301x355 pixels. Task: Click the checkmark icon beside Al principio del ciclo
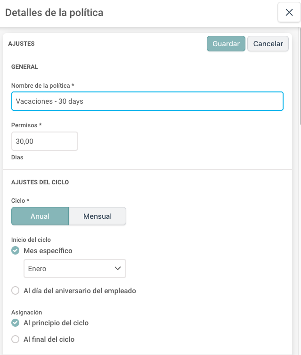16,323
